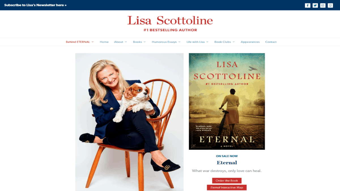Open the Appearances menu item
The height and width of the screenshot is (191, 340).
coord(250,42)
